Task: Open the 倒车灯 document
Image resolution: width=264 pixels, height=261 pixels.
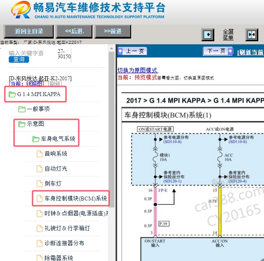Action: point(53,183)
